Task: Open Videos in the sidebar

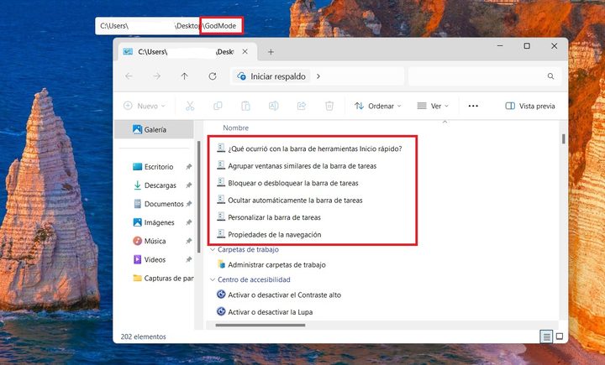Action: click(x=155, y=259)
